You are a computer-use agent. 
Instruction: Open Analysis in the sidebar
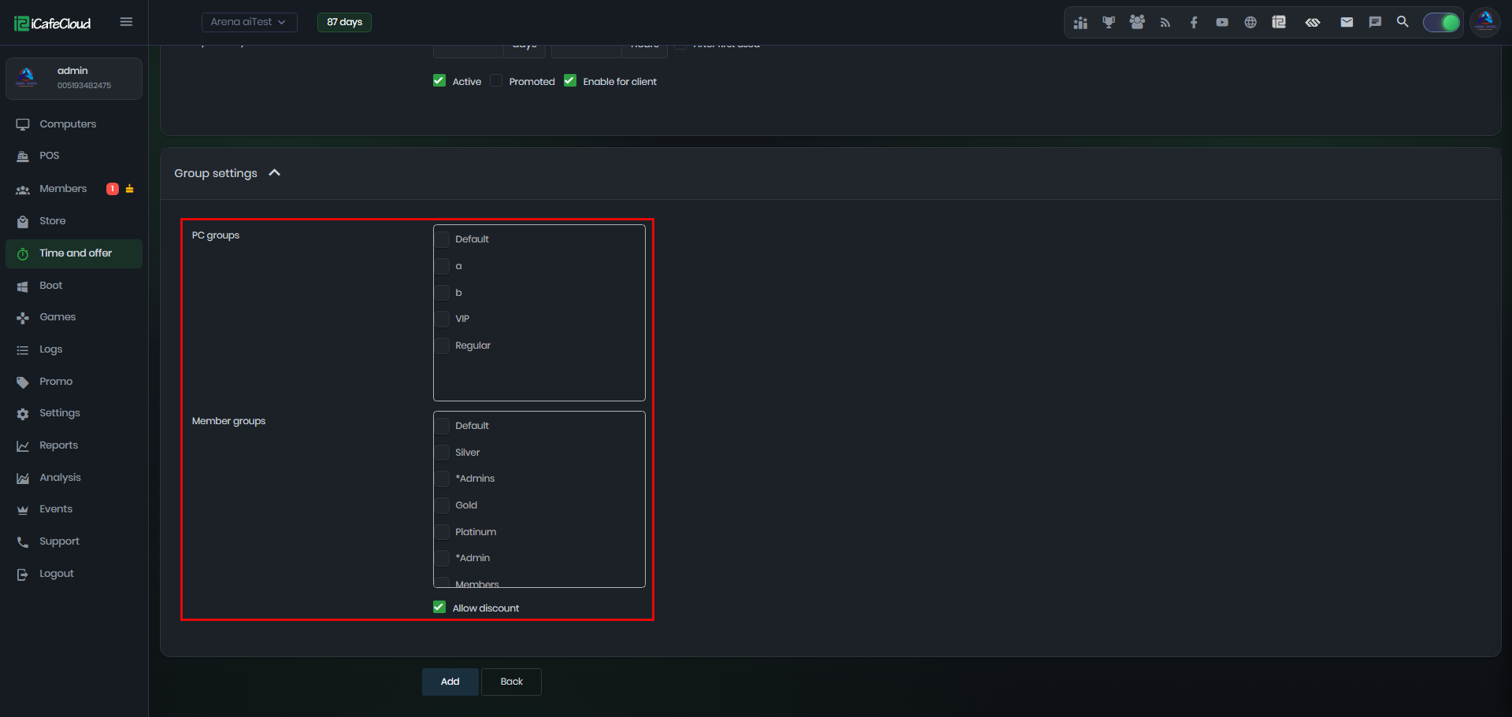tap(74, 478)
